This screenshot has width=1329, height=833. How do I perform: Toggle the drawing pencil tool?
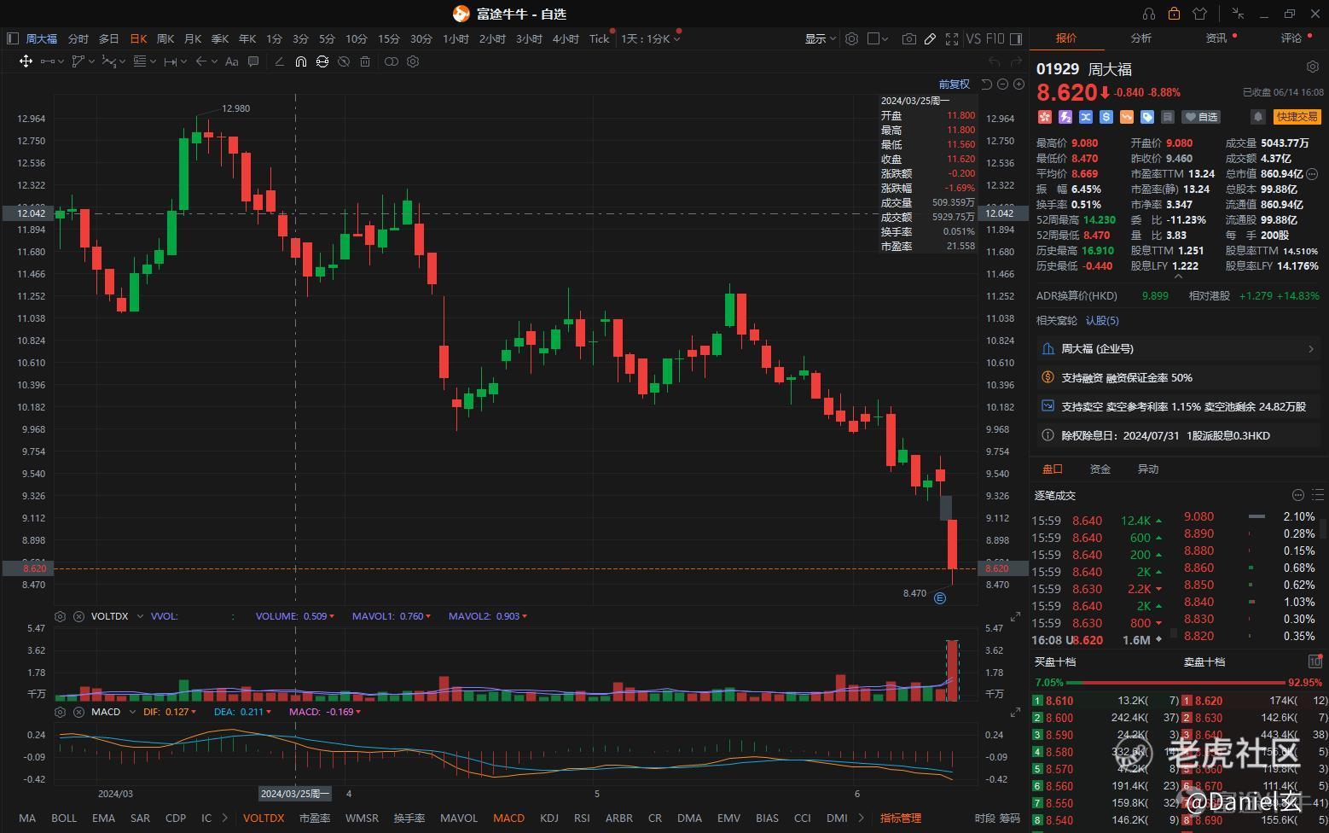tap(930, 38)
